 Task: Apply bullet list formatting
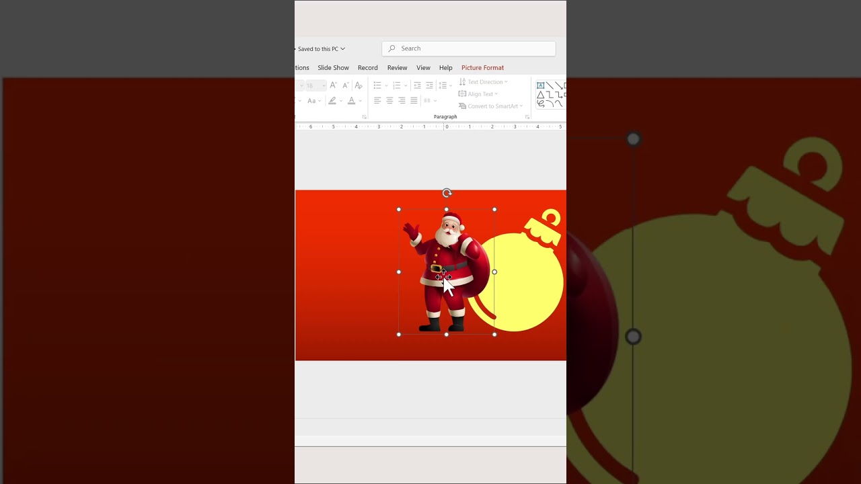[x=377, y=85]
